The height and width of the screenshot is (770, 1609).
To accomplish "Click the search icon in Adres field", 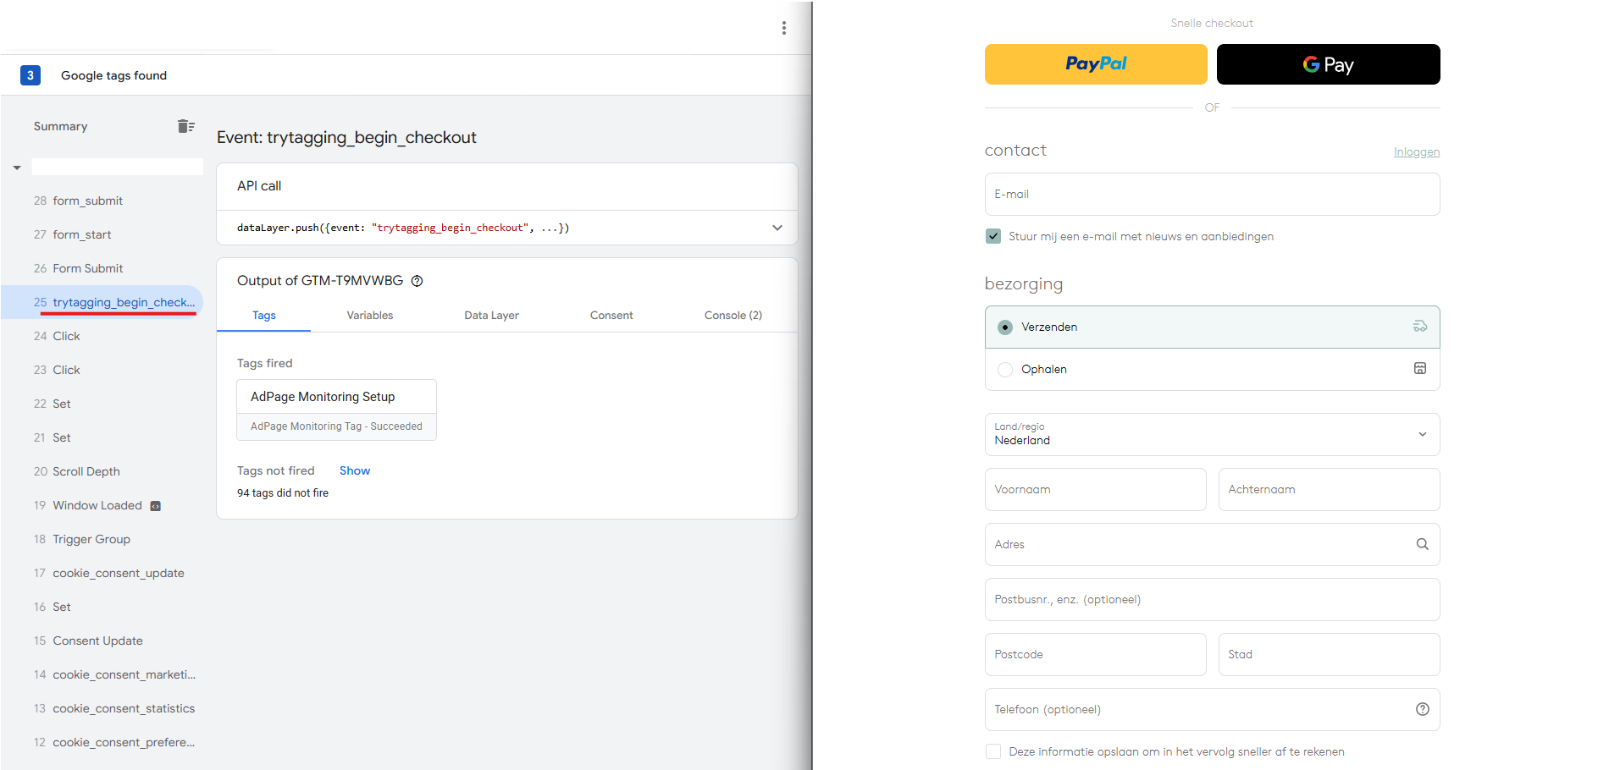I will pos(1422,544).
